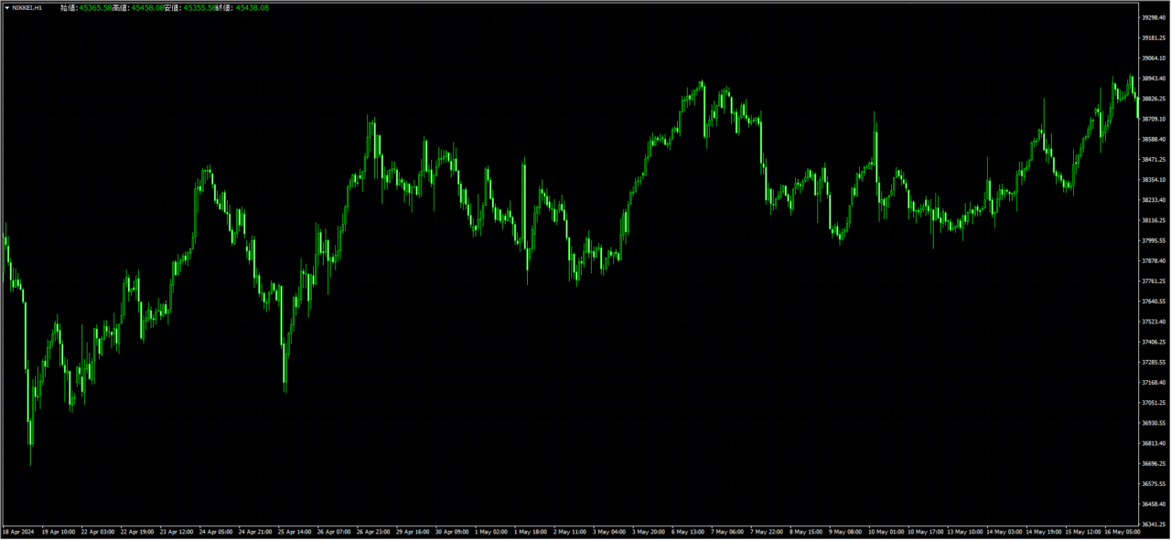1171x540 pixels.
Task: Click the NIKKEI,H1 symbol label
Action: [27, 7]
